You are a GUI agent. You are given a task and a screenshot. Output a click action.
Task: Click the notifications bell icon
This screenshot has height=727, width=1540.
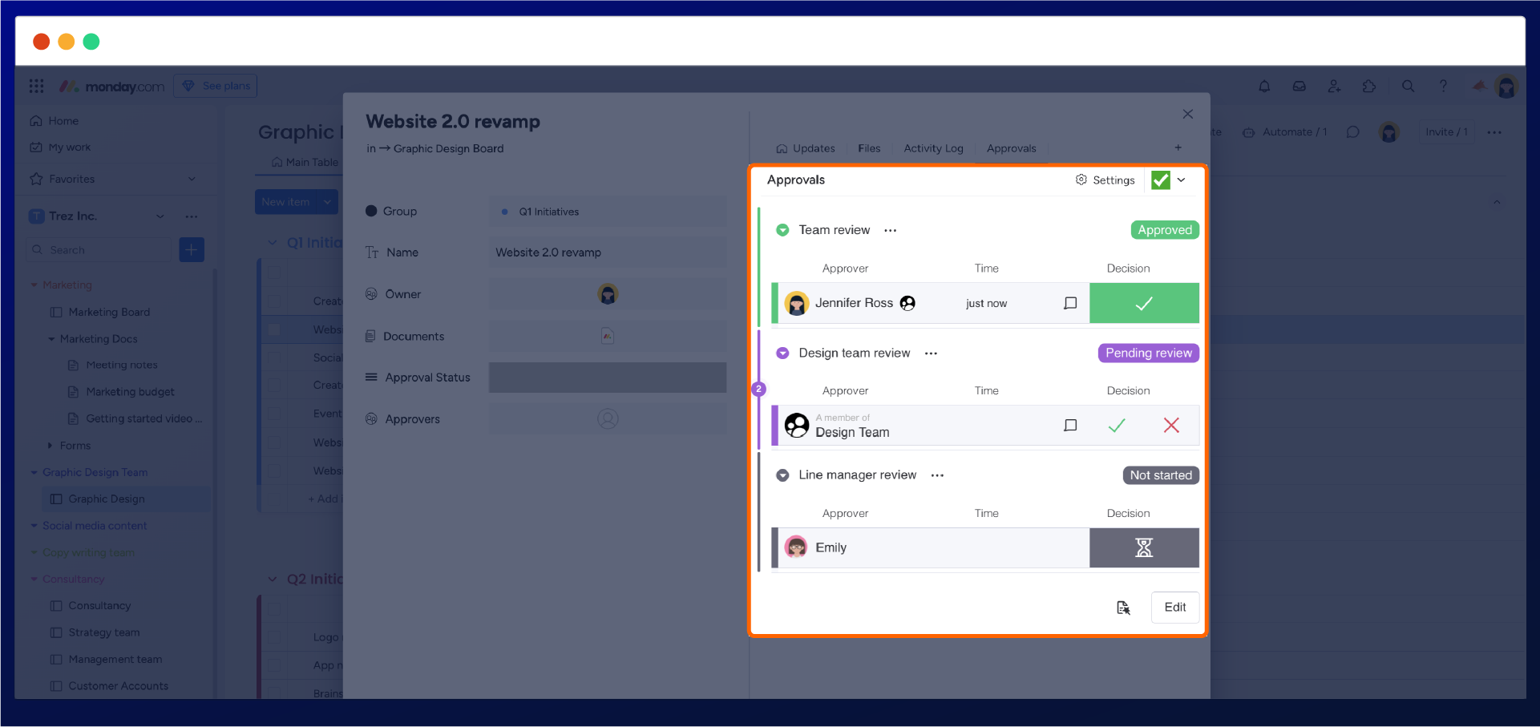pos(1264,87)
